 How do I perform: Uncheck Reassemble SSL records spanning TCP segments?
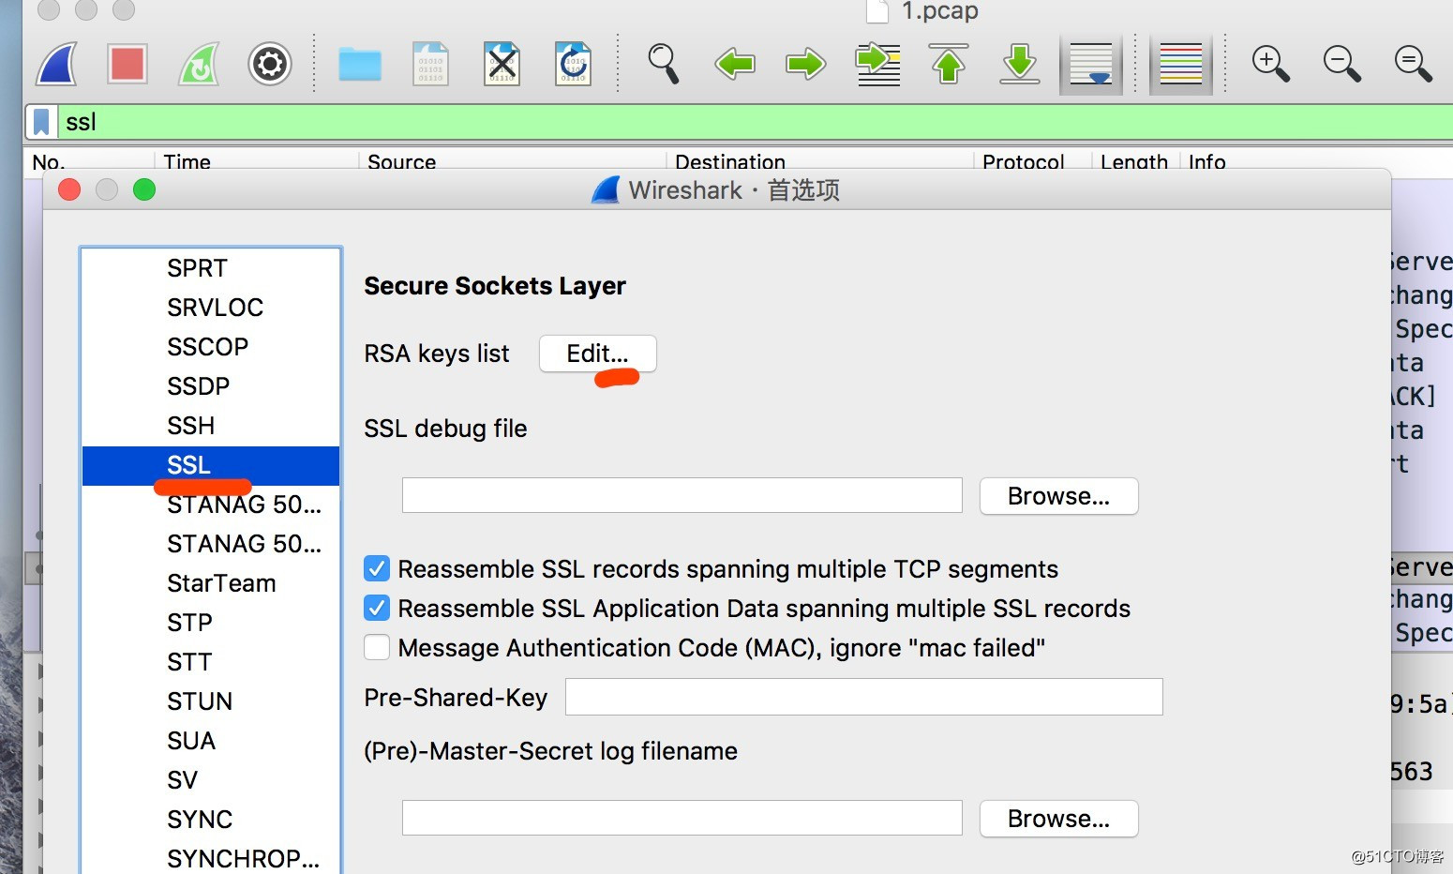tap(377, 568)
